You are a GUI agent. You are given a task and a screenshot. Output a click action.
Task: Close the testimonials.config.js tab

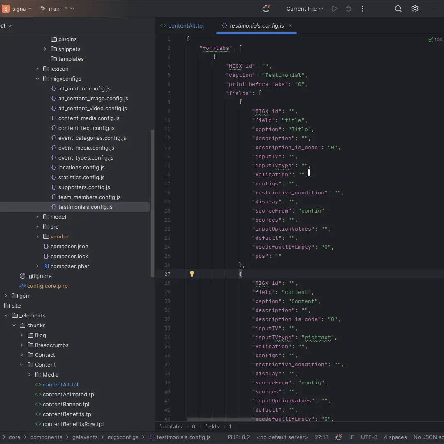pyautogui.click(x=290, y=25)
